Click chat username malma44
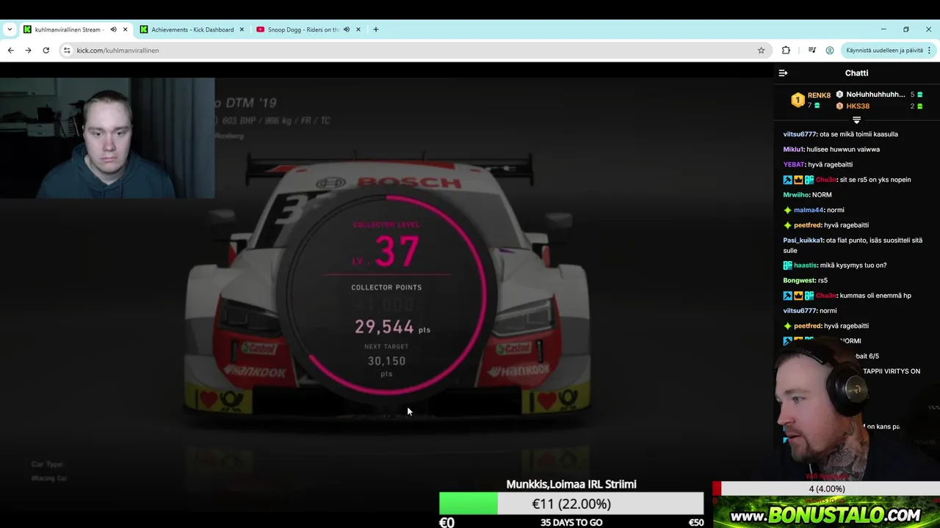This screenshot has width=940, height=528. pyautogui.click(x=809, y=210)
